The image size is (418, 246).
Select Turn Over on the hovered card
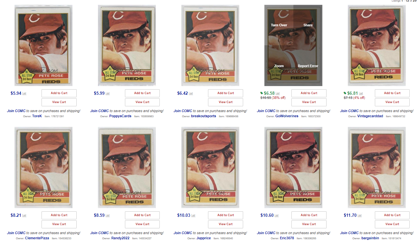tap(279, 25)
